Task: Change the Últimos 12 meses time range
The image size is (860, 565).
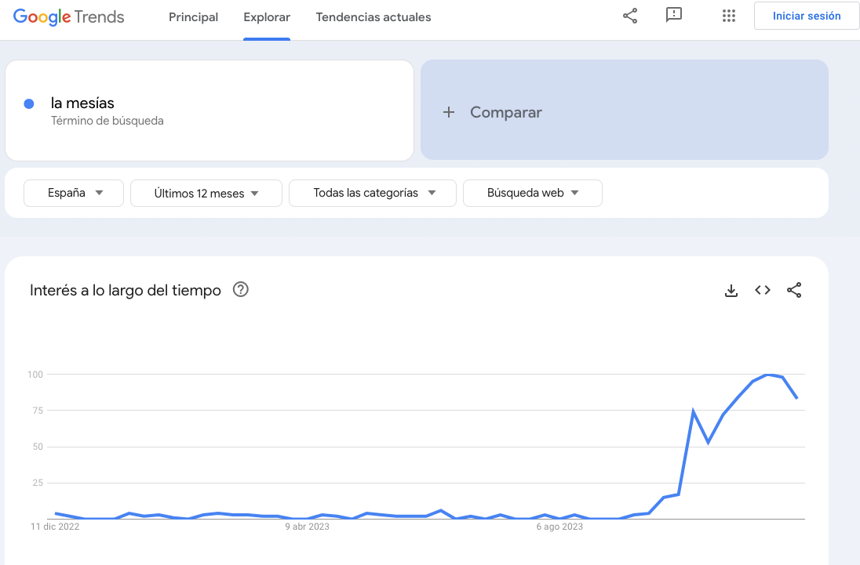Action: pos(206,193)
